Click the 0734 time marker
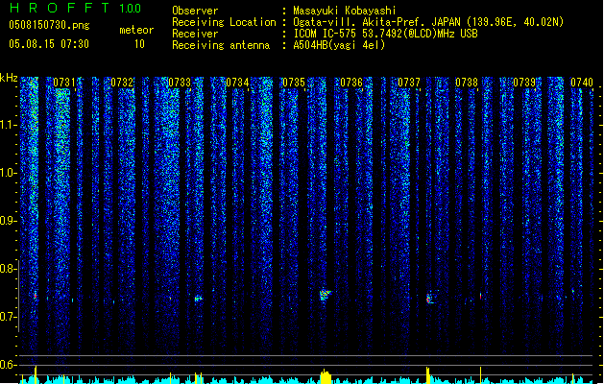The image size is (604, 384). (237, 83)
